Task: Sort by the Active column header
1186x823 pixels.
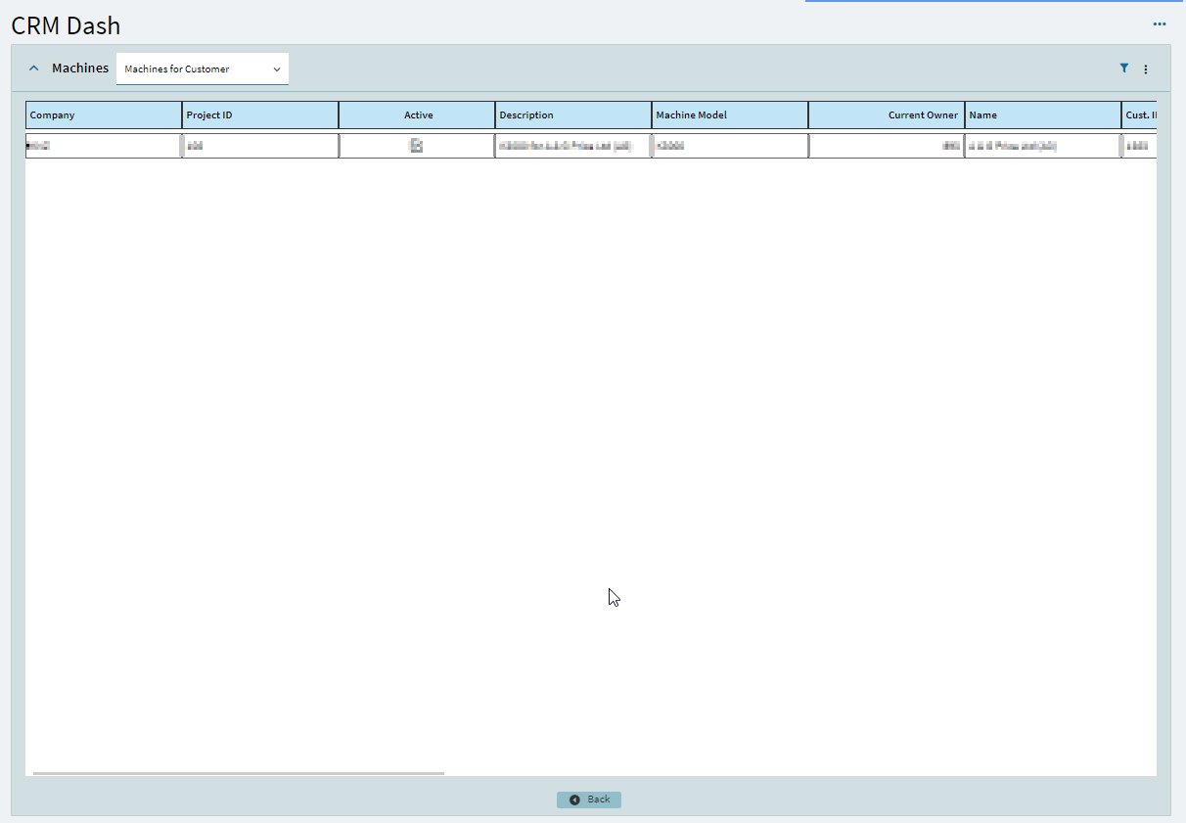Action: [417, 115]
